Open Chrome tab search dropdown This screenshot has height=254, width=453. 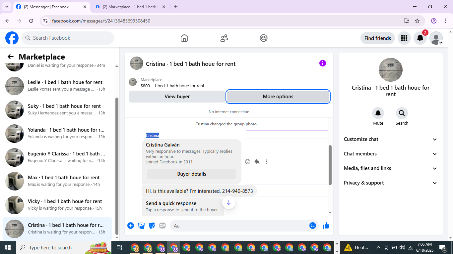pyautogui.click(x=6, y=7)
